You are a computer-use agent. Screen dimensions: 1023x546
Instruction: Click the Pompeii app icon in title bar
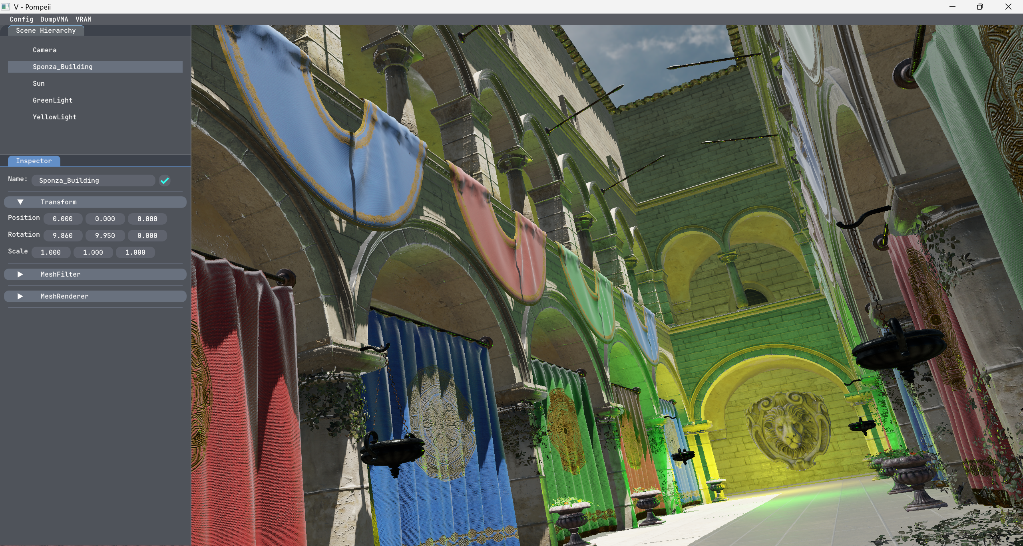click(6, 7)
